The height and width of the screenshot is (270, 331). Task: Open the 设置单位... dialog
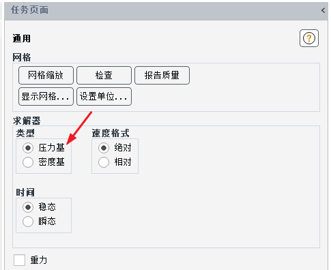click(x=104, y=97)
